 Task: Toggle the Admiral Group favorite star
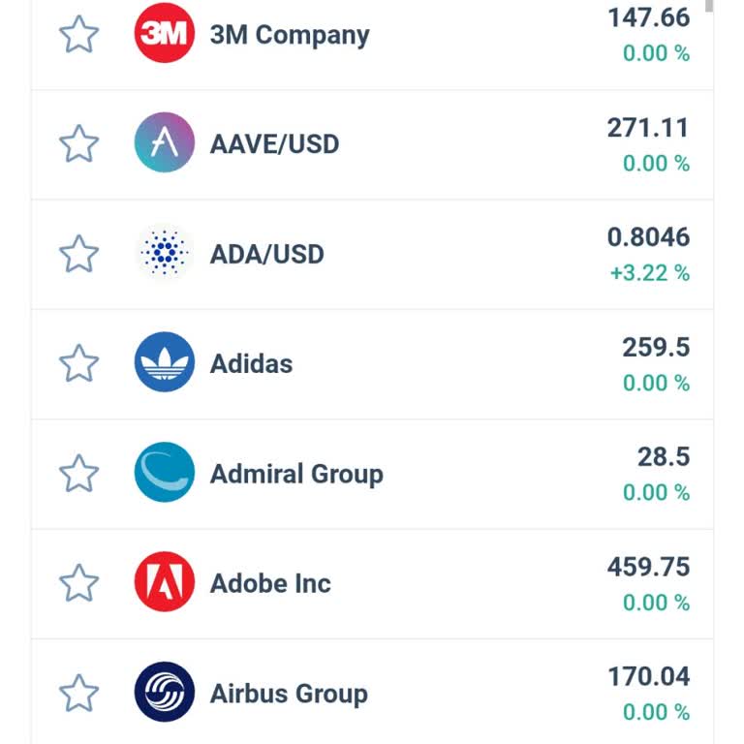coord(79,474)
